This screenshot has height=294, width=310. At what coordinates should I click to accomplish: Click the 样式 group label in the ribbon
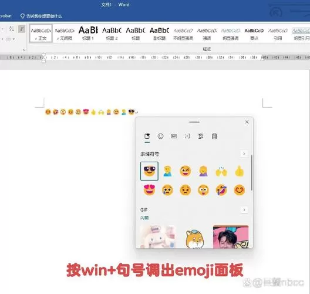[x=207, y=49]
